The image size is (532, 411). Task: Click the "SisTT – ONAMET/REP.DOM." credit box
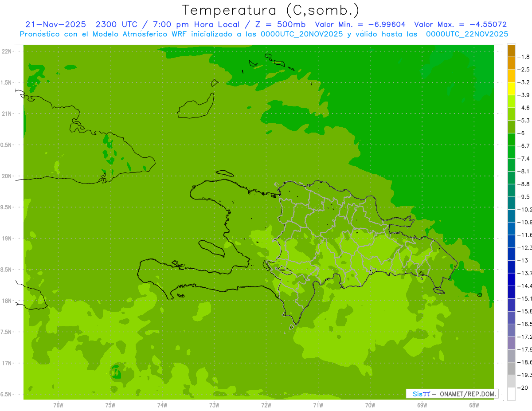(x=452, y=394)
